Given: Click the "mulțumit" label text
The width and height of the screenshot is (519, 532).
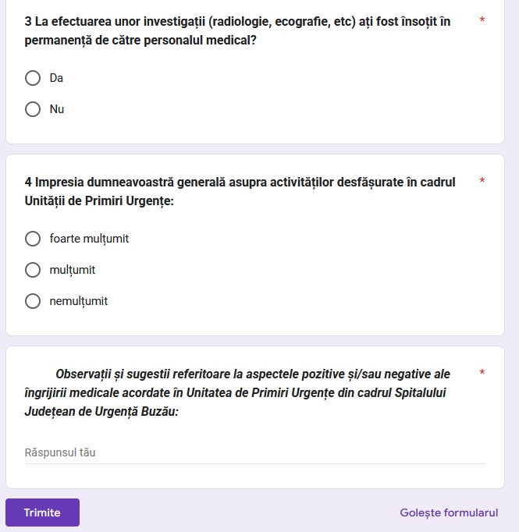Looking at the screenshot, I should point(73,270).
